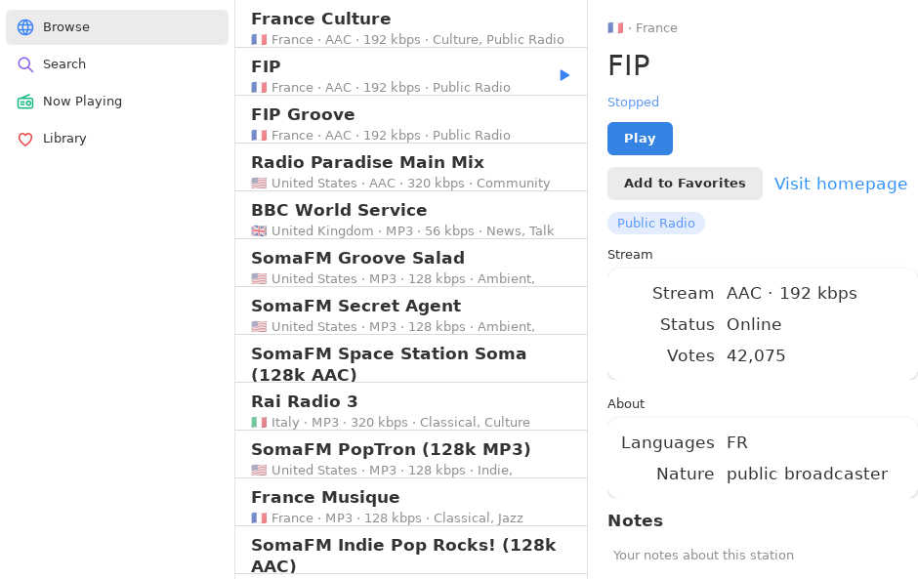Open SomaFM Space Station Soma station
The image size is (918, 579).
coord(411,359)
